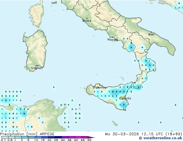Image resolution: width=183 pixels, height=141 pixels.
Task: Pick the 2–5 mm legend color swatch
Action: pyautogui.click(x=25, y=137)
